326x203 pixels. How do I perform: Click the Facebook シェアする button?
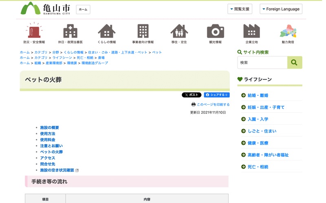[217, 95]
